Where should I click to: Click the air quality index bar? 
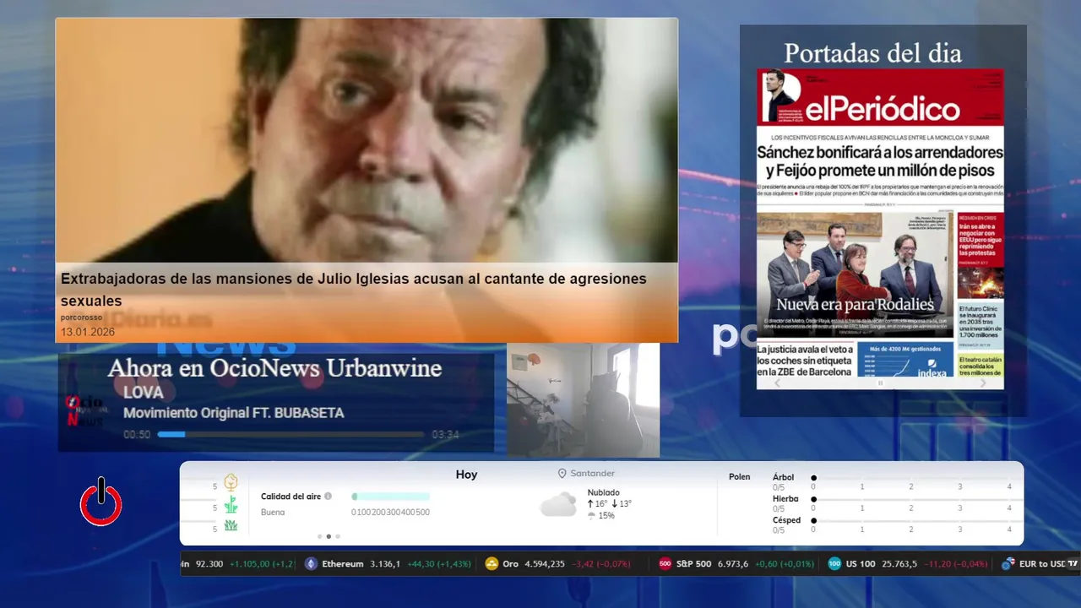point(390,497)
